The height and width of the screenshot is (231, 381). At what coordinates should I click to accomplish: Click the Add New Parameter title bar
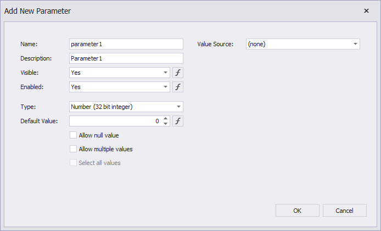[165, 10]
